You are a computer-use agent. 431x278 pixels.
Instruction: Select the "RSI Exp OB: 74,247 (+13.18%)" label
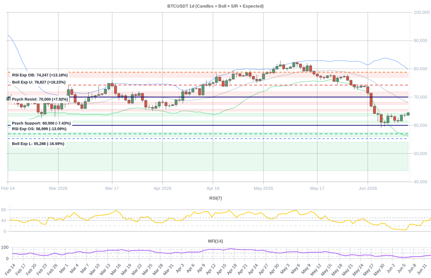(40, 75)
